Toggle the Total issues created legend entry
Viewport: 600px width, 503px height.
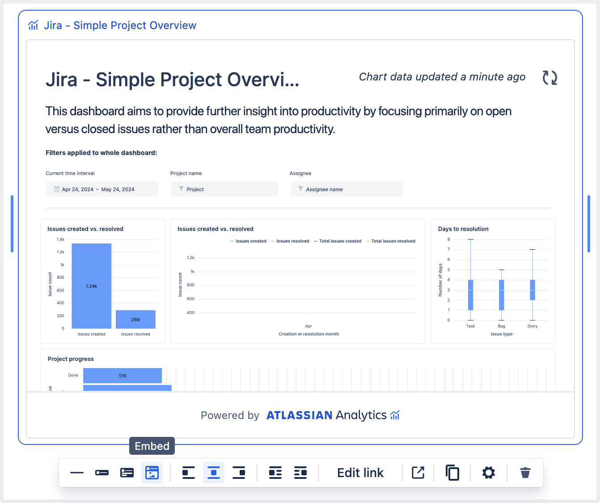coord(338,241)
